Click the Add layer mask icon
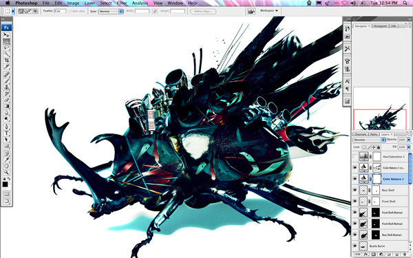 [x=374, y=255]
